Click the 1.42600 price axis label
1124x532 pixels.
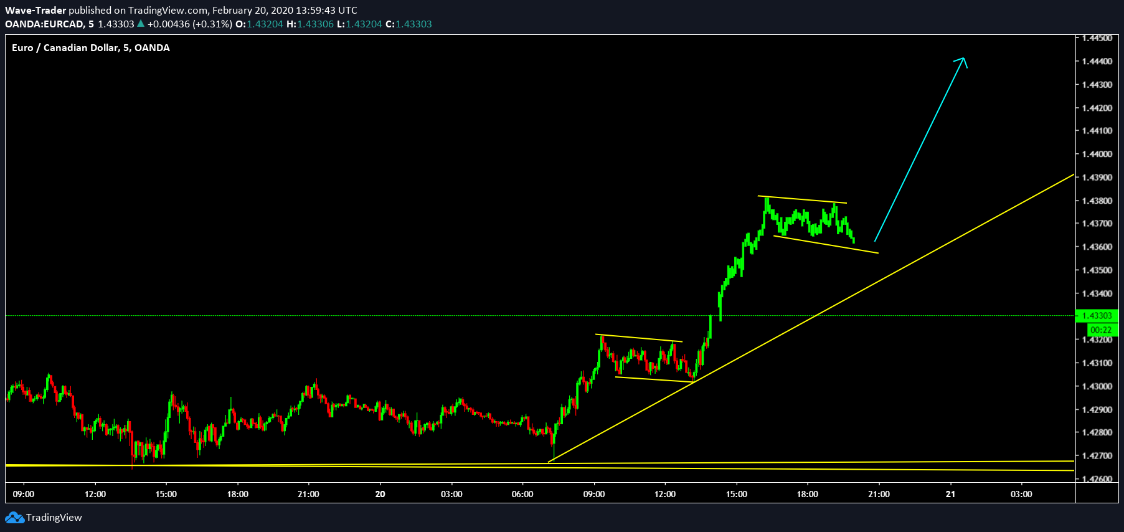[x=1097, y=479]
